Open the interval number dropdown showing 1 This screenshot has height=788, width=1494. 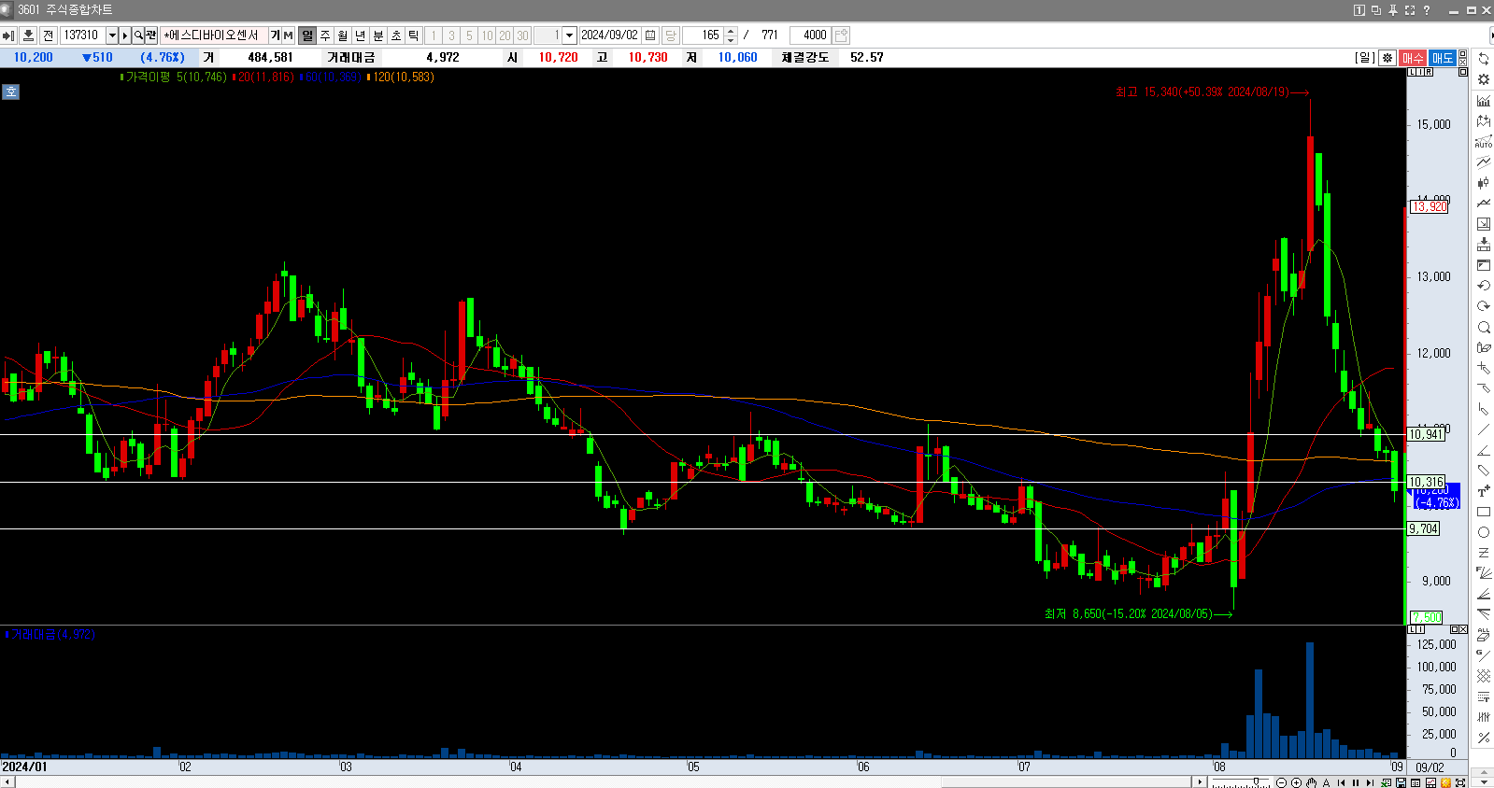point(569,35)
